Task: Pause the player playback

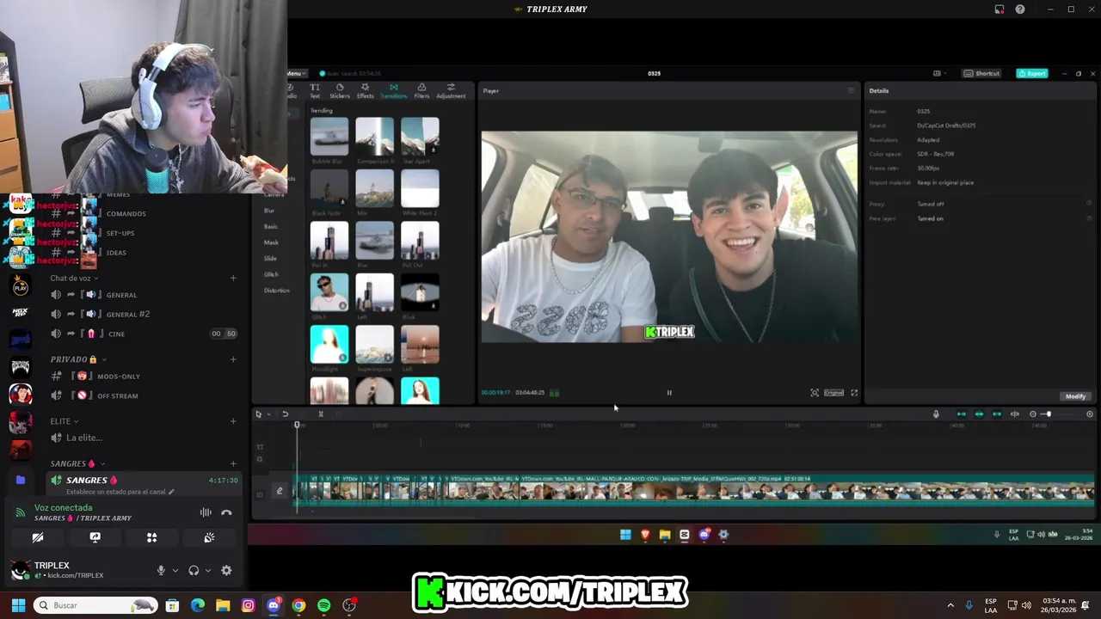Action: [669, 393]
